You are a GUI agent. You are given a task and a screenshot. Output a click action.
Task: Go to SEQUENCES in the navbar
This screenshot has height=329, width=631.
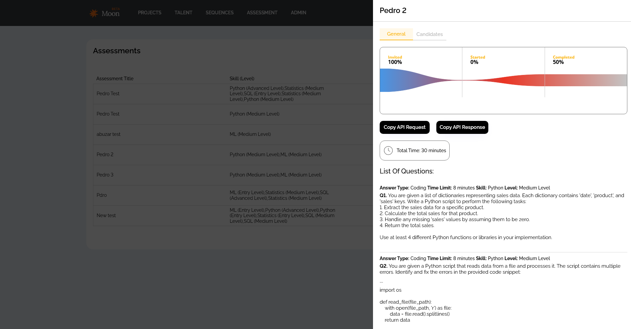pyautogui.click(x=220, y=13)
